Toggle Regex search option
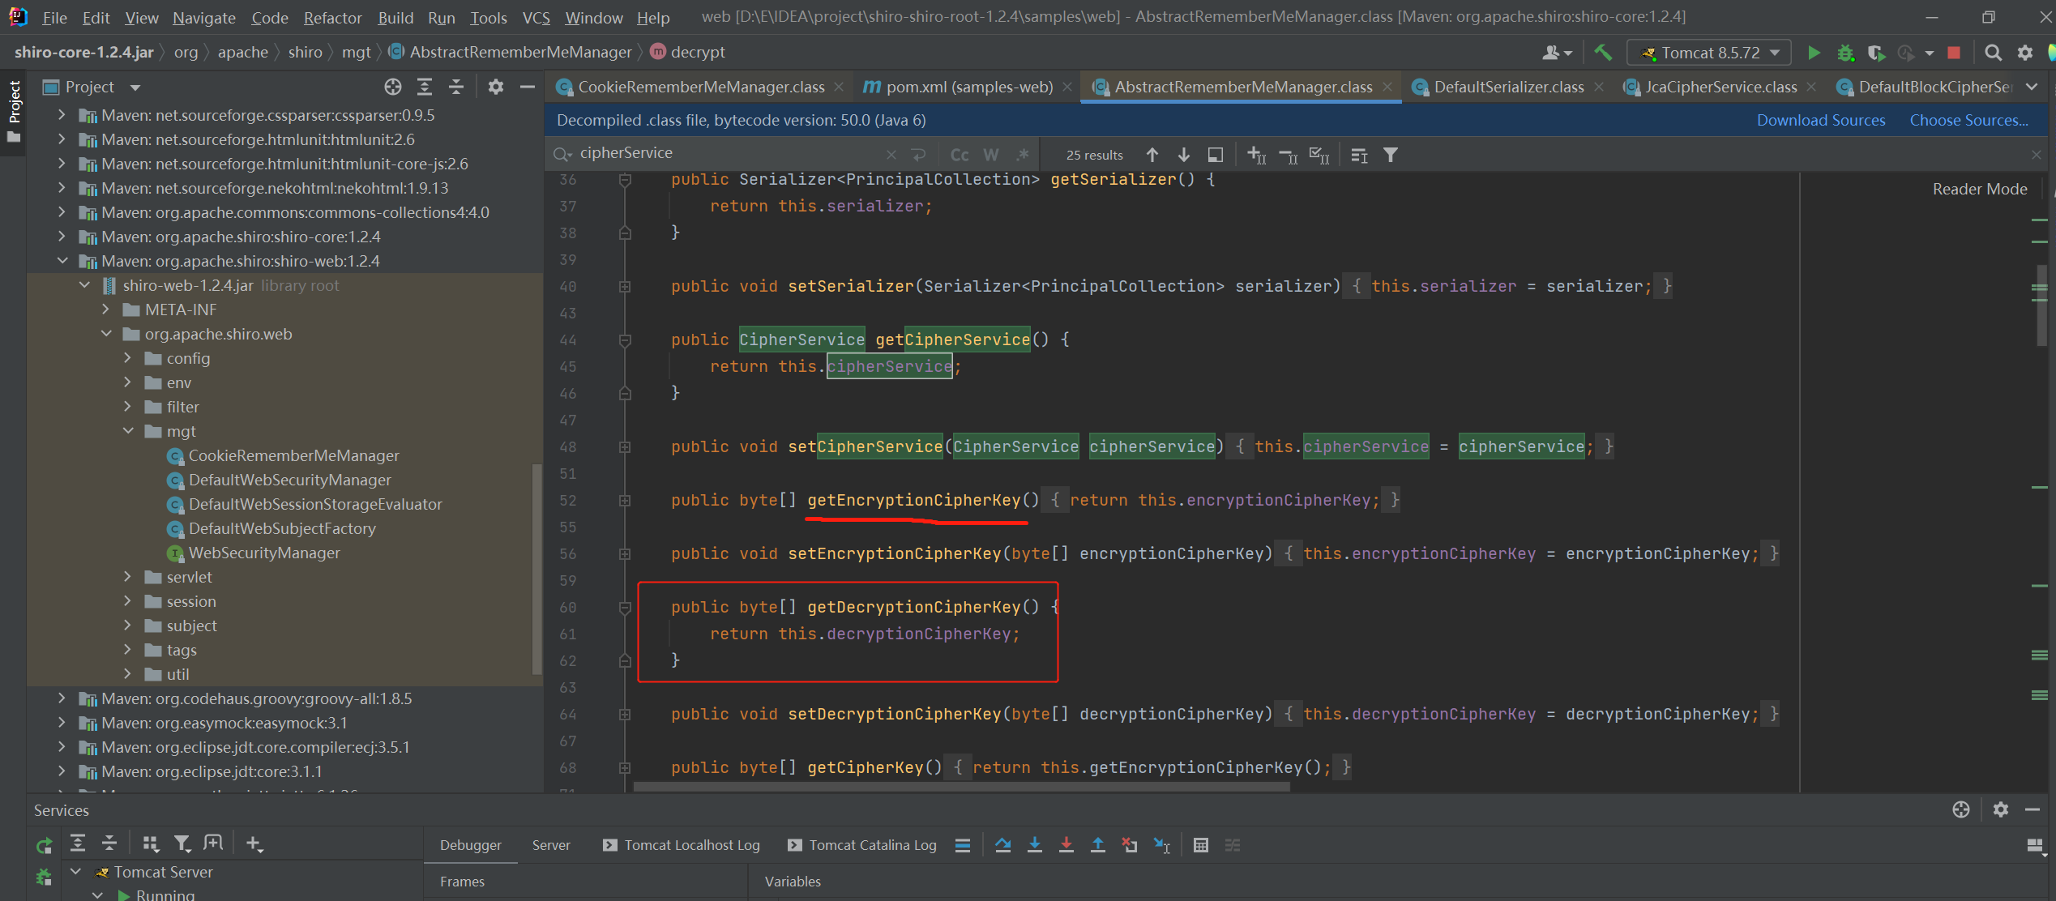This screenshot has height=901, width=2056. click(1023, 155)
